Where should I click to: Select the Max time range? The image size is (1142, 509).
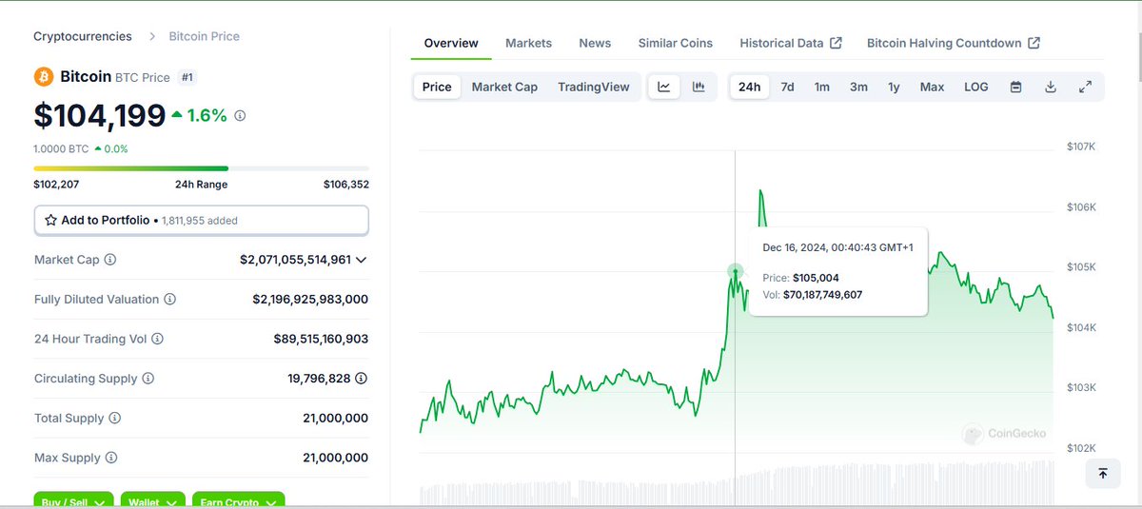(932, 87)
